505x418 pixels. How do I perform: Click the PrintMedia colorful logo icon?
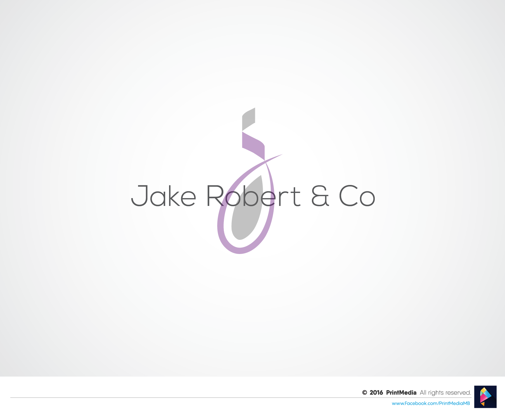485,397
